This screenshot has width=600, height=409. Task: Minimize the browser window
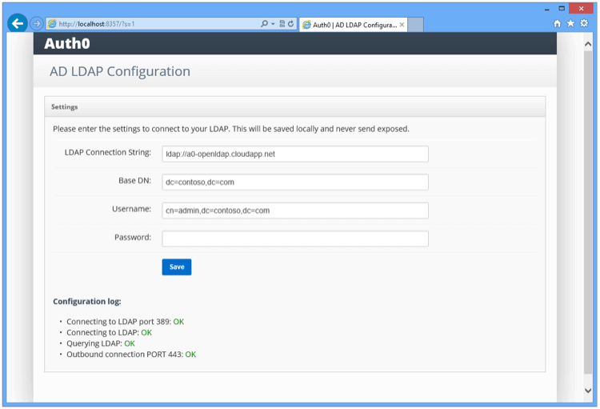tap(547, 9)
